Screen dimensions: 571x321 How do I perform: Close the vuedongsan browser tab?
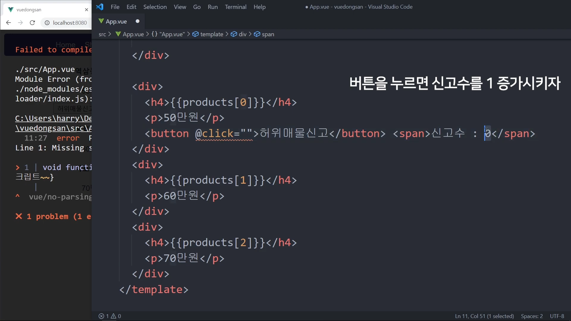click(87, 10)
